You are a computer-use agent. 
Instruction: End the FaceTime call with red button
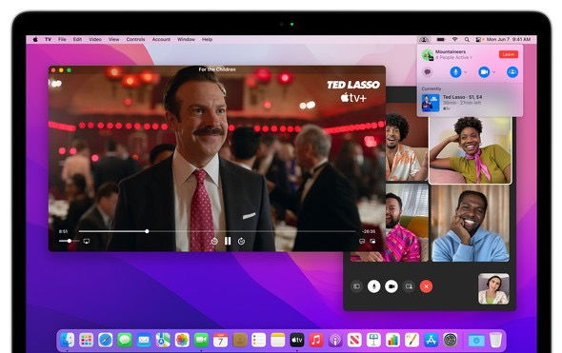(x=426, y=286)
